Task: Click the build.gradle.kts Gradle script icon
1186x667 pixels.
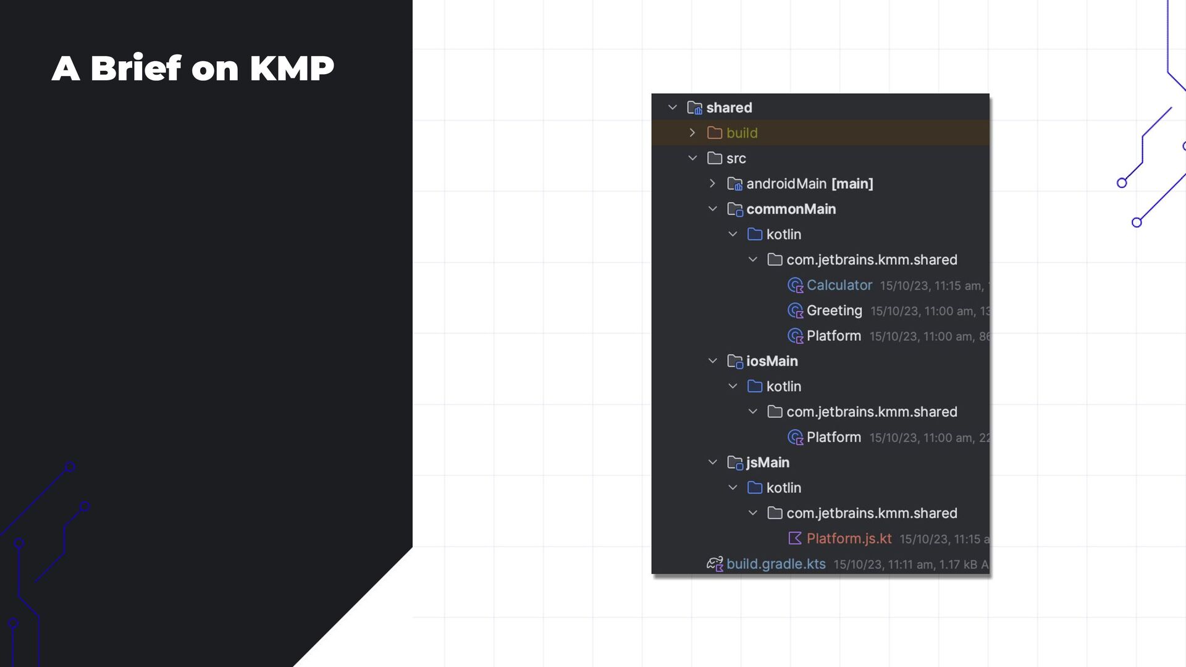Action: (715, 564)
